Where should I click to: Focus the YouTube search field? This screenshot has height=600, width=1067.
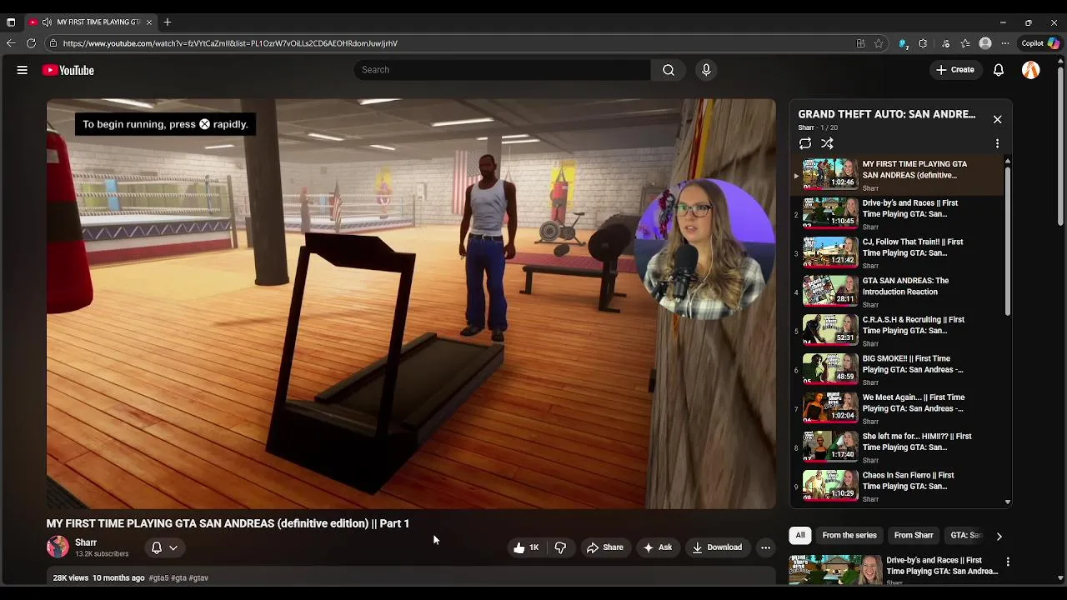pos(502,70)
